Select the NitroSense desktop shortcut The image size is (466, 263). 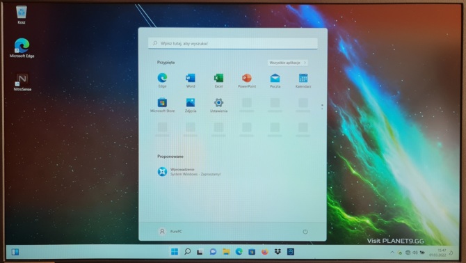pyautogui.click(x=22, y=82)
